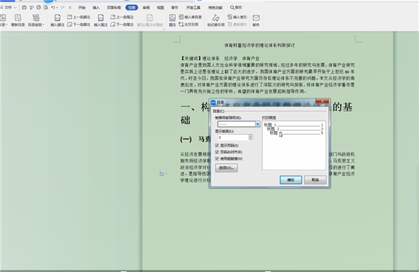Viewport: 419px width, 272px height.
Task: Switch to the 开始 tab
Action: [x=82, y=8]
